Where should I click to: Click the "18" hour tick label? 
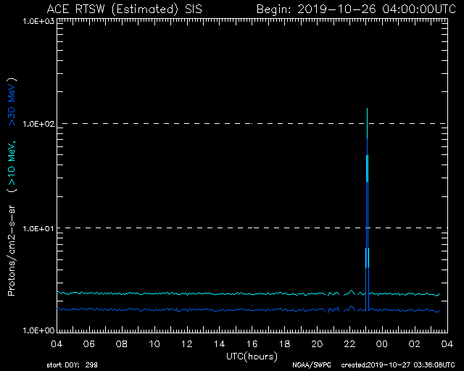(284, 344)
